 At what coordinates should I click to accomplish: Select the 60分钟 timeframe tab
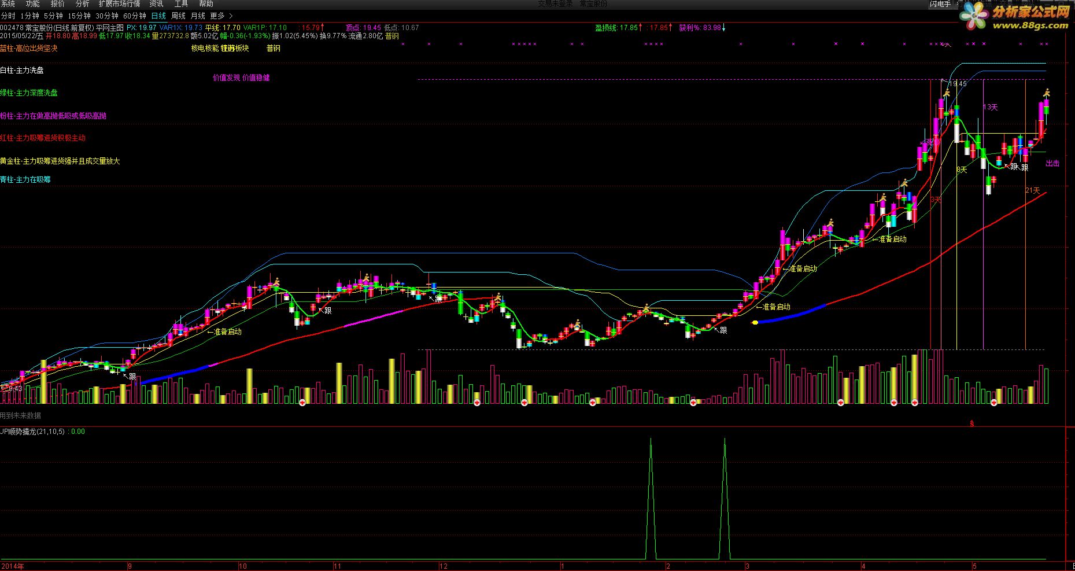135,16
